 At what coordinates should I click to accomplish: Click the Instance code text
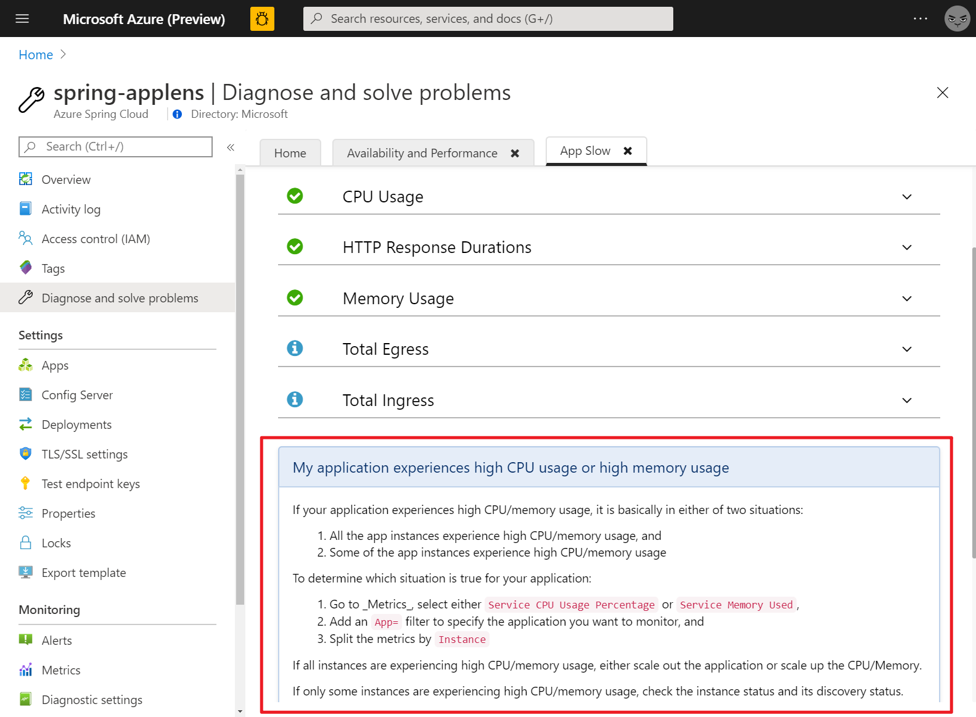click(x=462, y=639)
